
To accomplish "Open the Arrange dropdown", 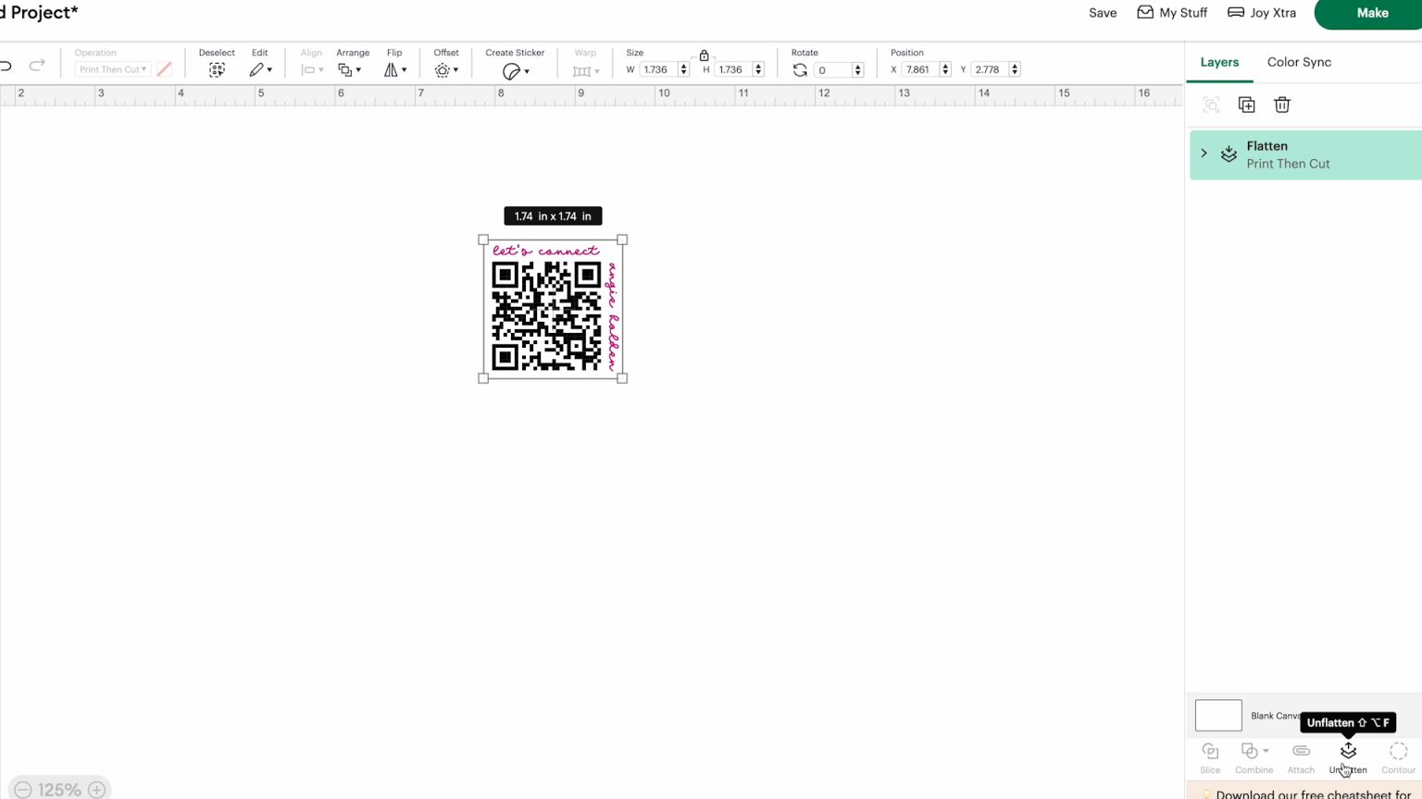I will [352, 68].
